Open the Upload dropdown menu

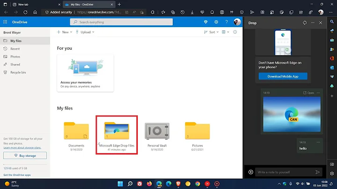(85, 32)
